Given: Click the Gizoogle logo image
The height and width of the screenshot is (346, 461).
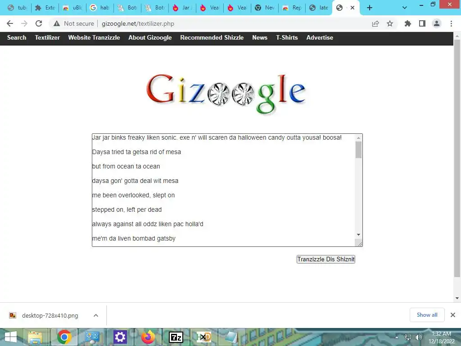Looking at the screenshot, I should point(226,94).
